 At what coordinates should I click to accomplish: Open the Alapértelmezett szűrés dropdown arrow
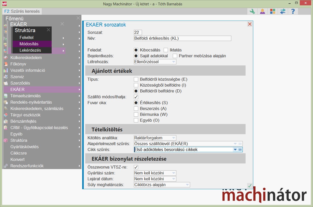point(235,144)
